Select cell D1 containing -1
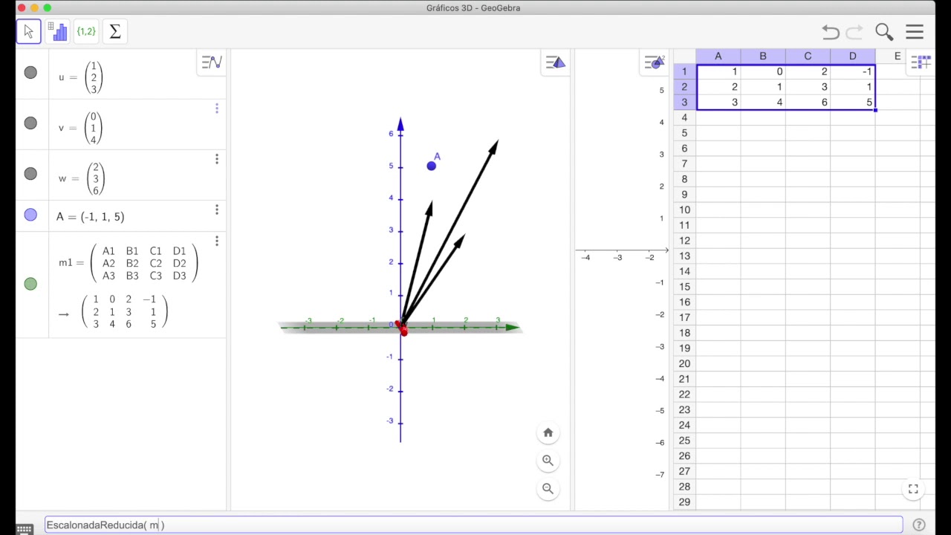The width and height of the screenshot is (951, 535). (852, 71)
